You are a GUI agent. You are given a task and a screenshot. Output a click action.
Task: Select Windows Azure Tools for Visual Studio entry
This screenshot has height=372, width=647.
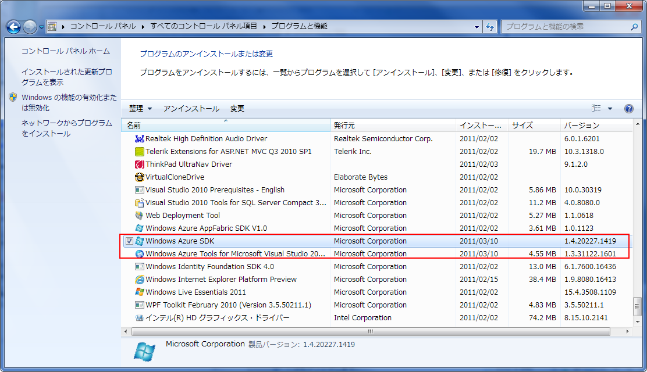(235, 253)
